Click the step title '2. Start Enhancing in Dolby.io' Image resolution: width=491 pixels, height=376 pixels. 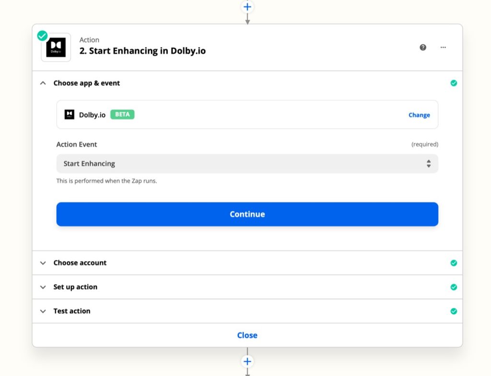click(x=142, y=51)
